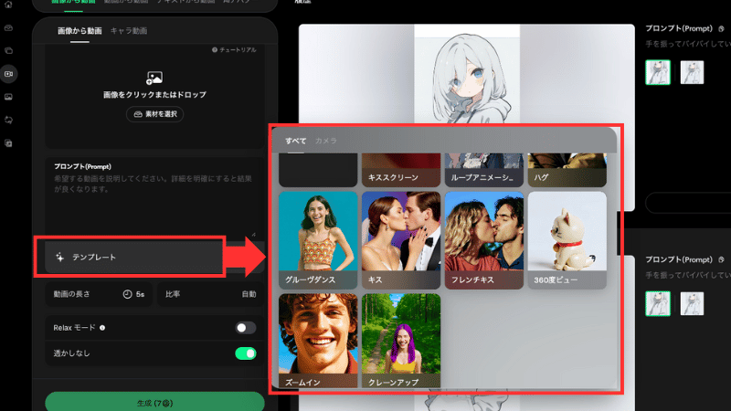Switch to the カメラ tab in templates
Screen dimensions: 731x411
(x=326, y=141)
